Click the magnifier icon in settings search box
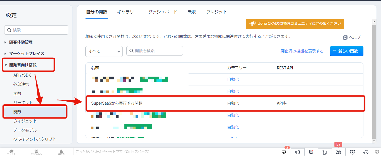 (x=9, y=30)
